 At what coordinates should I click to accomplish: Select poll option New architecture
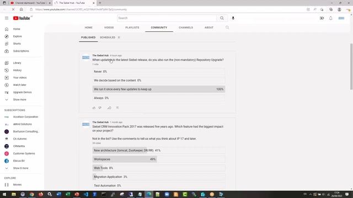tap(159, 150)
